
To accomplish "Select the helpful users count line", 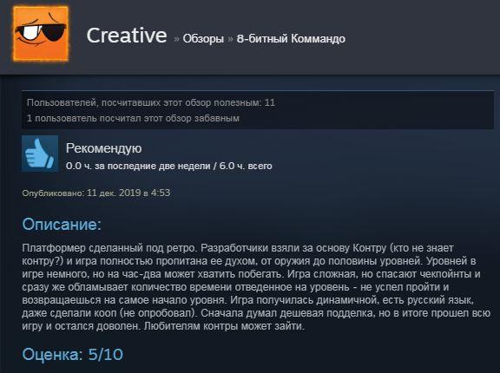I will tap(151, 102).
